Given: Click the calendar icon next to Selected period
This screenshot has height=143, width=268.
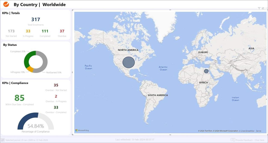Looking at the screenshot, I should click(3, 140).
